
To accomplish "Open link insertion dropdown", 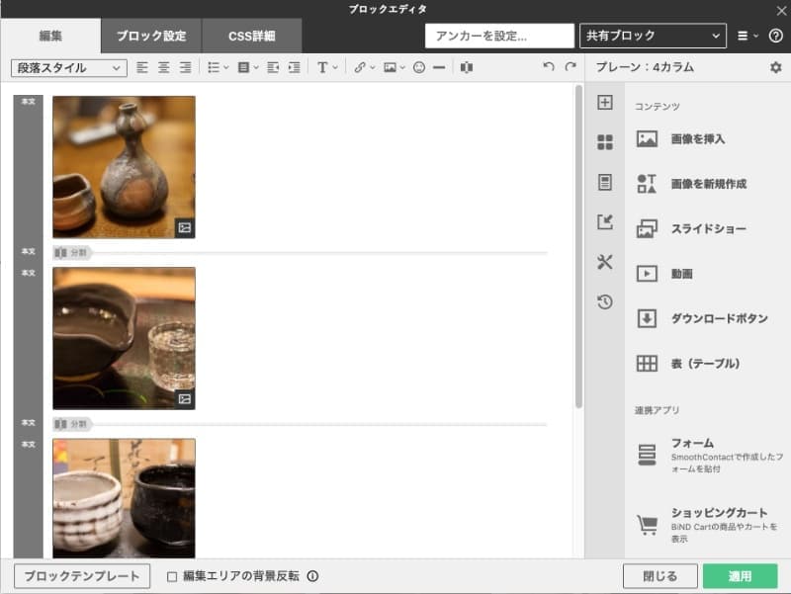I will [364, 67].
